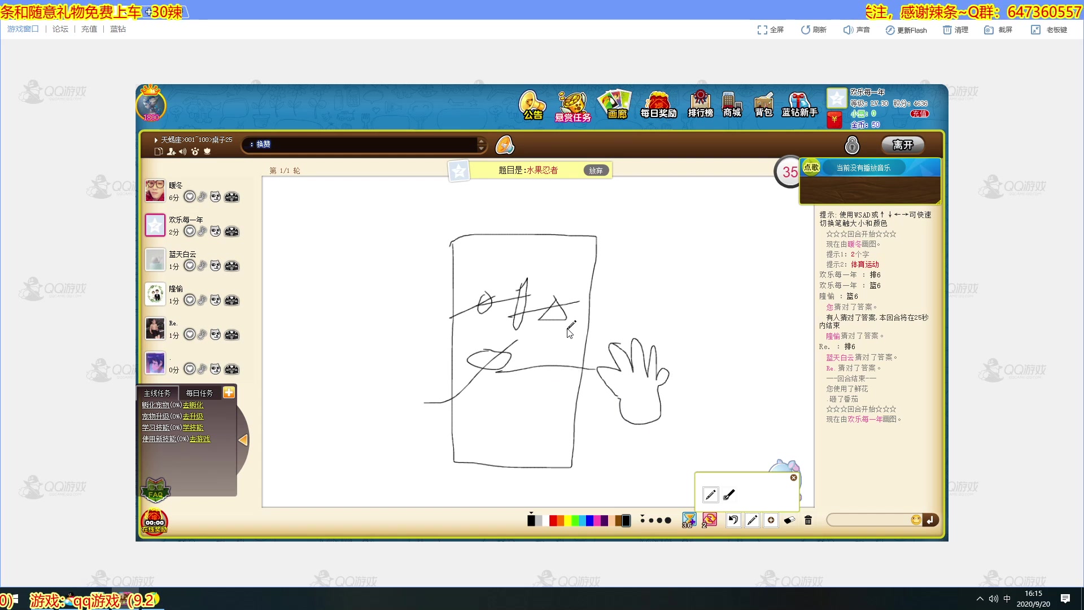
Task: Click car gift icon for 隆愉
Action: click(x=231, y=300)
